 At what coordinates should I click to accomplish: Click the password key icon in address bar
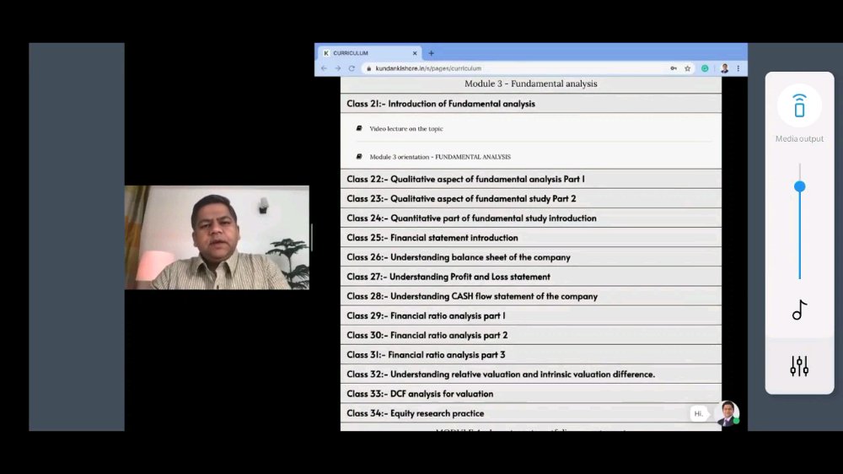pos(673,68)
